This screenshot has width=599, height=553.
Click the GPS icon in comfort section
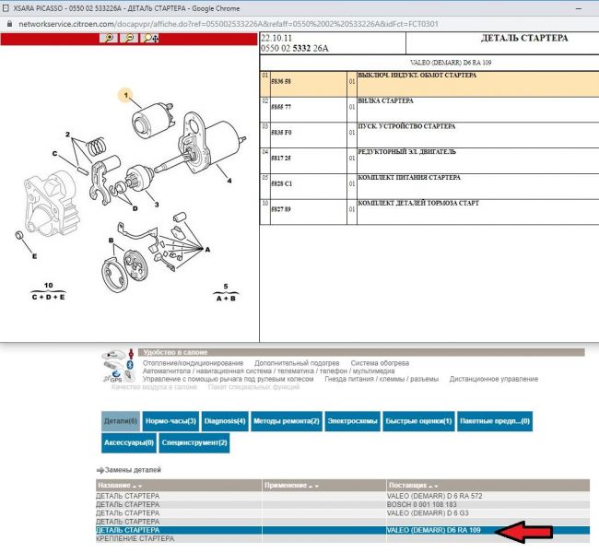click(x=114, y=377)
